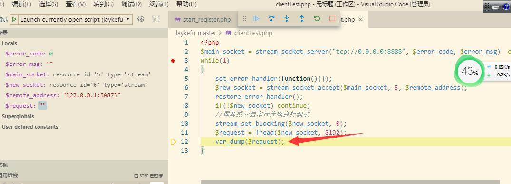Viewport: 511px width, 184px height.
Task: Open the 选择(S) menu
Action: tap(48, 4)
